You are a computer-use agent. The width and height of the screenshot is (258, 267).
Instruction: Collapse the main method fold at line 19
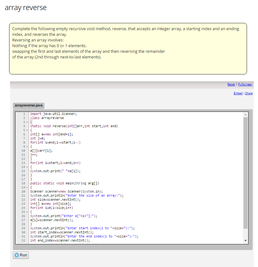point(27,187)
